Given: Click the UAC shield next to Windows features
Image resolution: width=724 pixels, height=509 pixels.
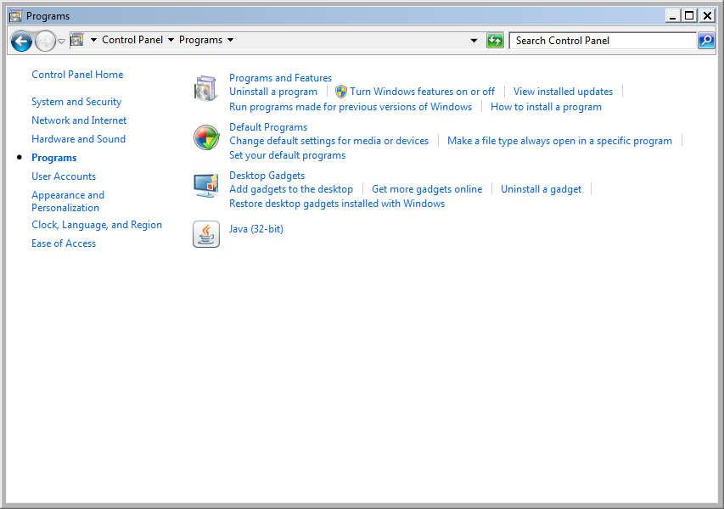Looking at the screenshot, I should (340, 91).
